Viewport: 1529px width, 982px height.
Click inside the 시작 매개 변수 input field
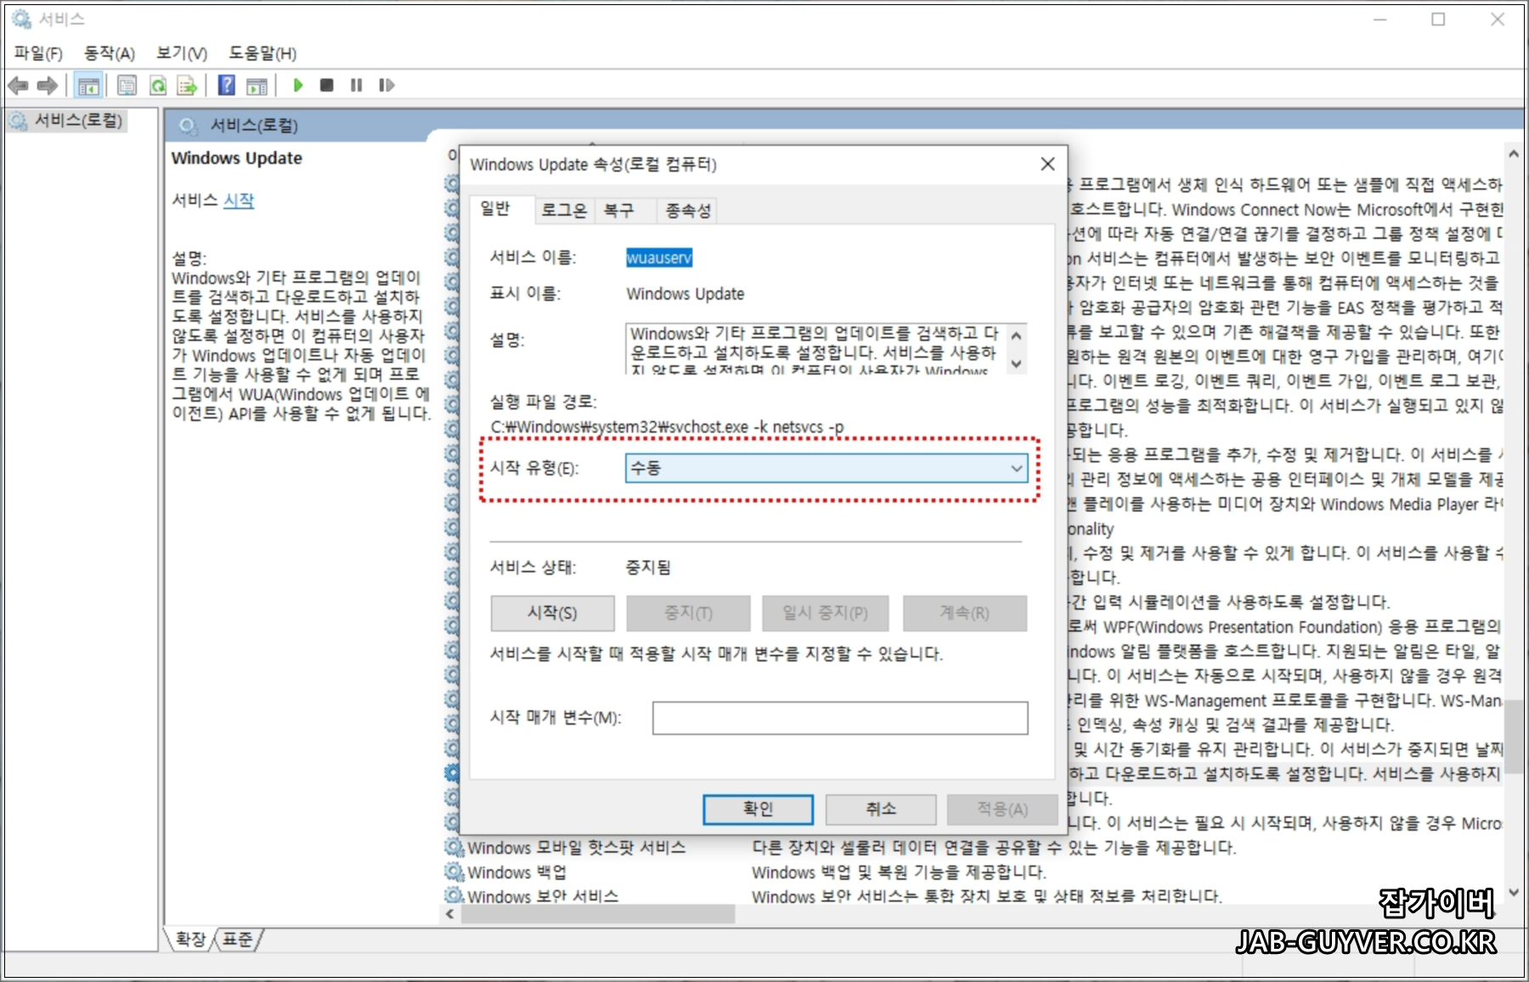[x=840, y=718]
